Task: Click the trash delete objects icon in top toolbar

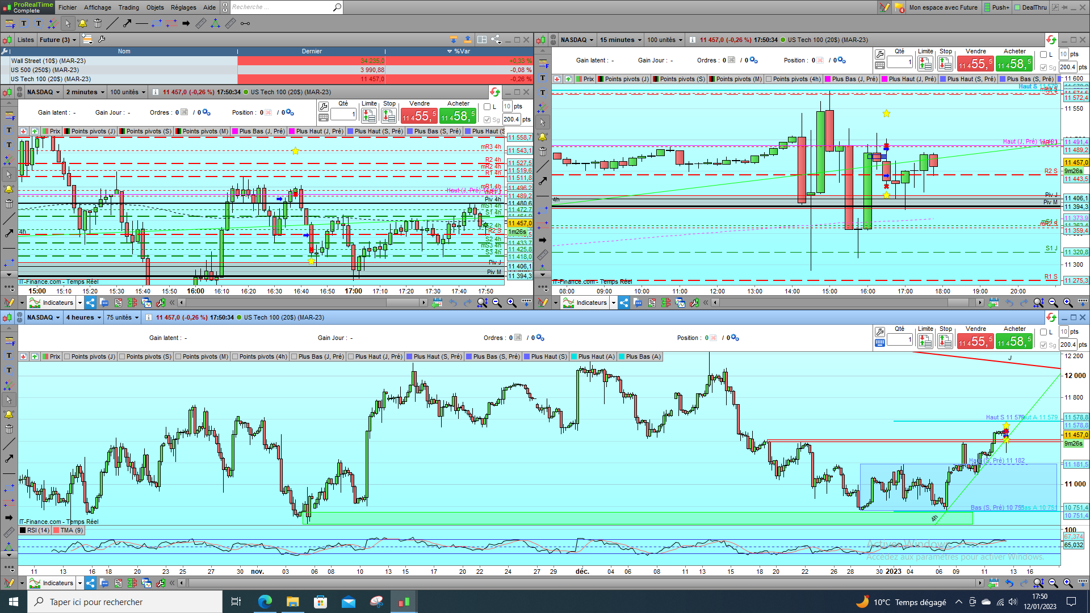Action: 98,23
